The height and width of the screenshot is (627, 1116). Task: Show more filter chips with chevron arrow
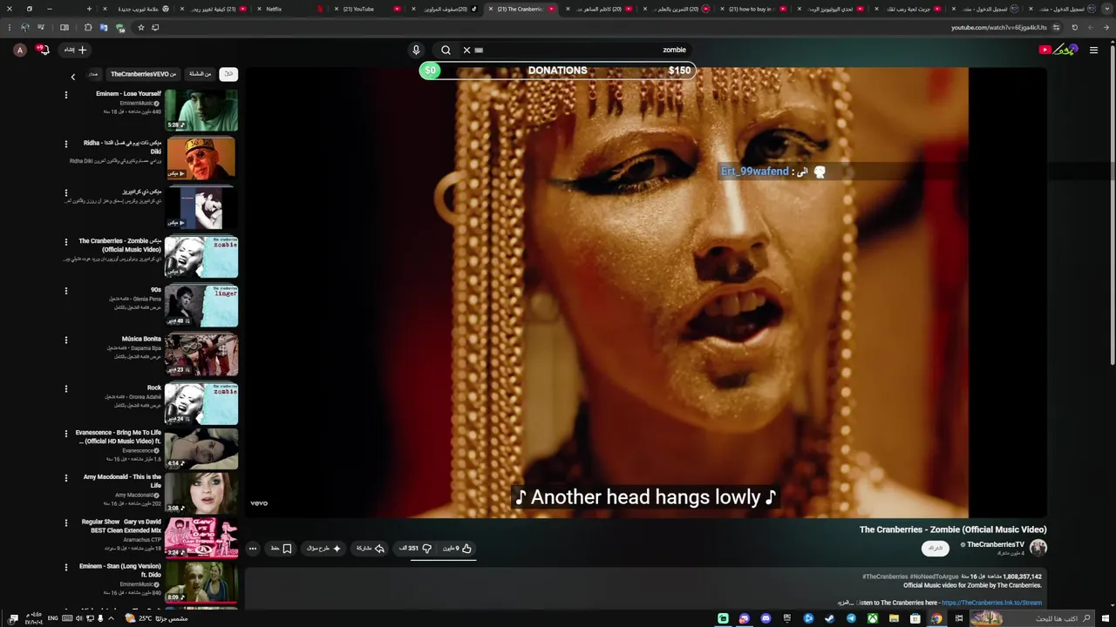(x=73, y=77)
